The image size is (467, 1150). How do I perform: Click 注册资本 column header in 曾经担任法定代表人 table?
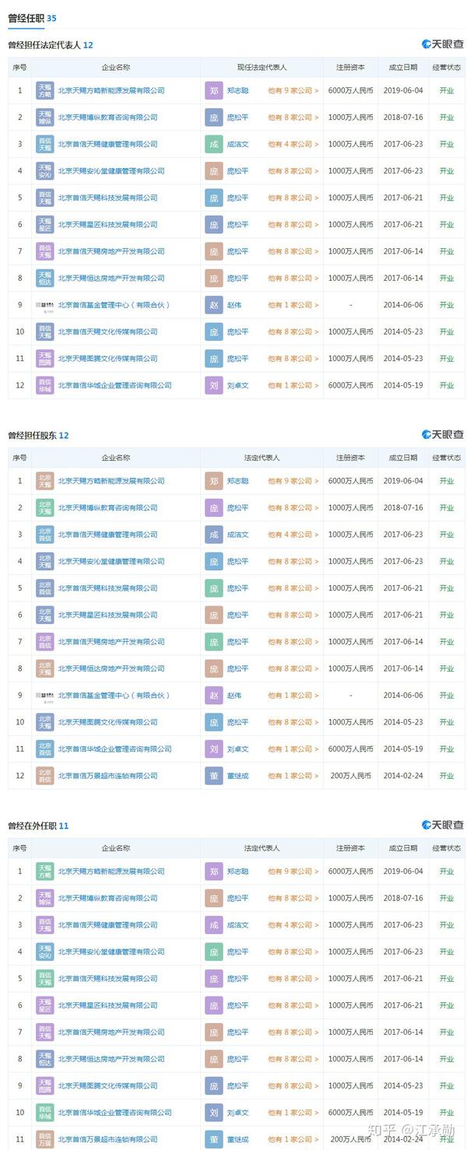click(350, 68)
